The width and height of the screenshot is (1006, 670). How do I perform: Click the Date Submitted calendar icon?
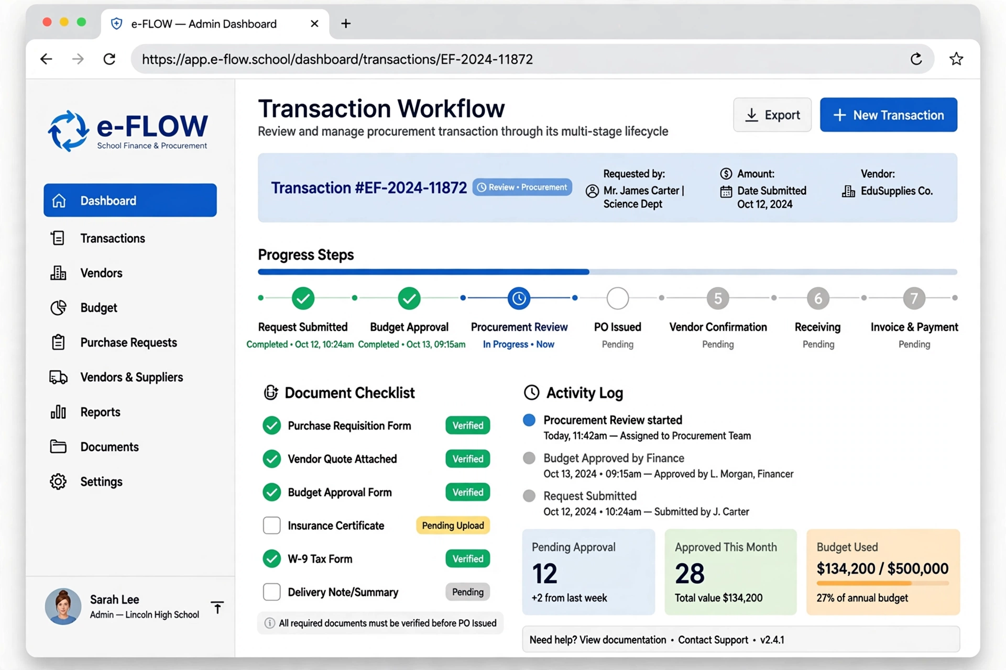tap(726, 192)
